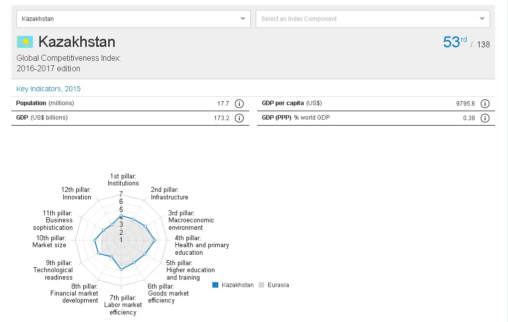Click the info icon beside GDP (PPP) value
This screenshot has height=322, width=508.
tap(485, 118)
